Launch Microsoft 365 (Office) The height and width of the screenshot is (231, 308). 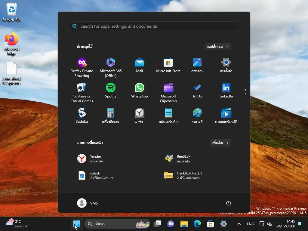point(111,68)
